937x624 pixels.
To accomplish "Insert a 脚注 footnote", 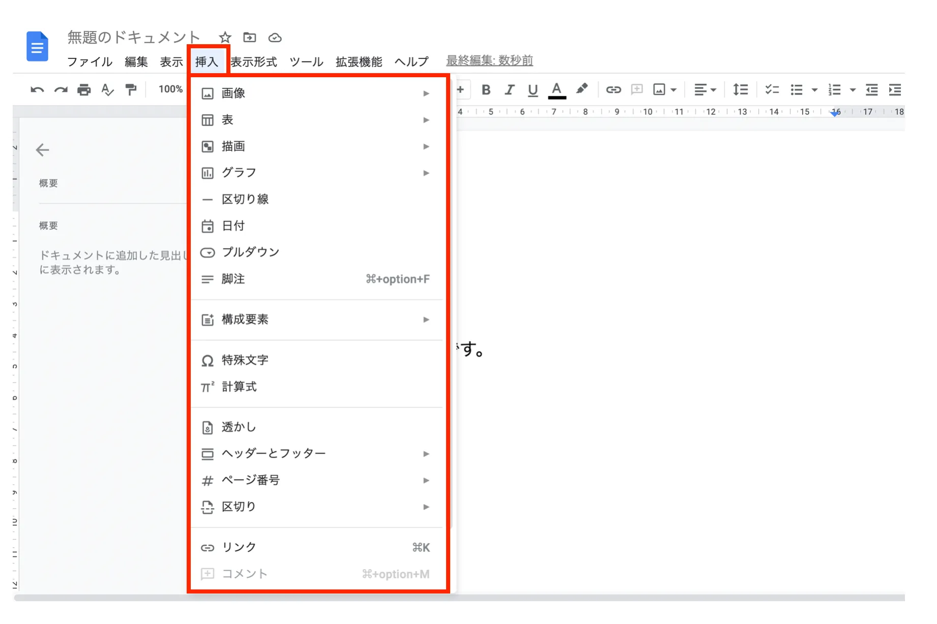I will coord(316,279).
